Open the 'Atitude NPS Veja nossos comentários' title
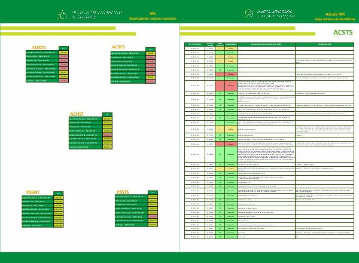Viewport: 359px width, 263px height. click(335, 17)
